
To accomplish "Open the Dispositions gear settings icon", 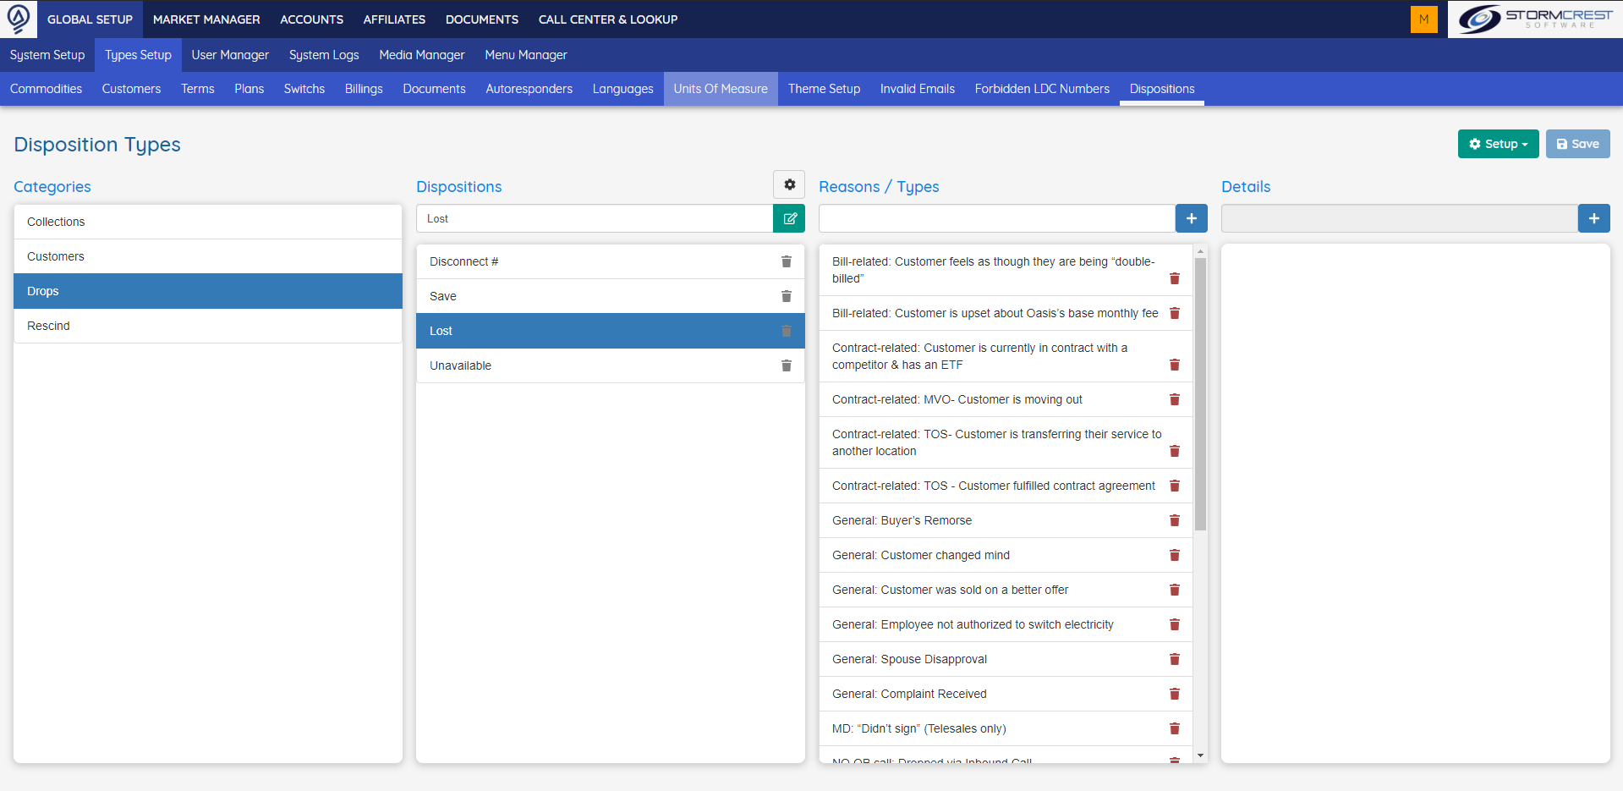I will coord(789,184).
